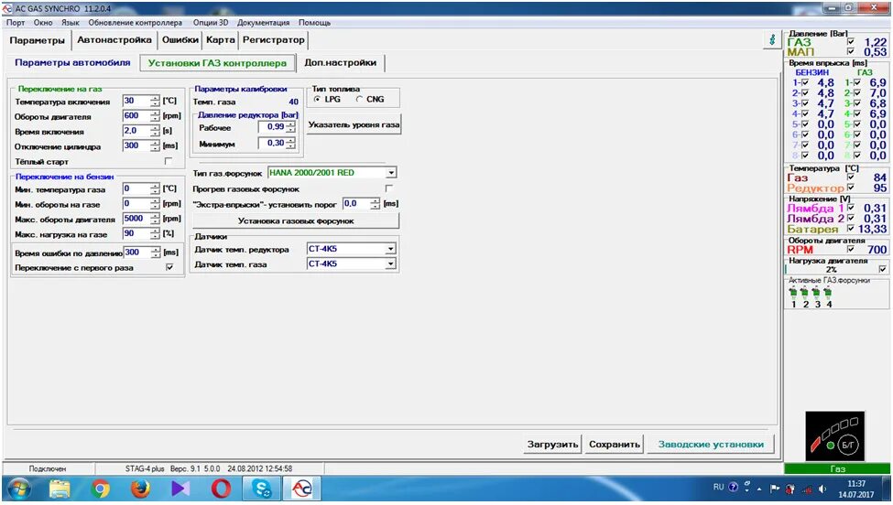
Task: Click the round B/G button on gauge
Action: (x=847, y=445)
